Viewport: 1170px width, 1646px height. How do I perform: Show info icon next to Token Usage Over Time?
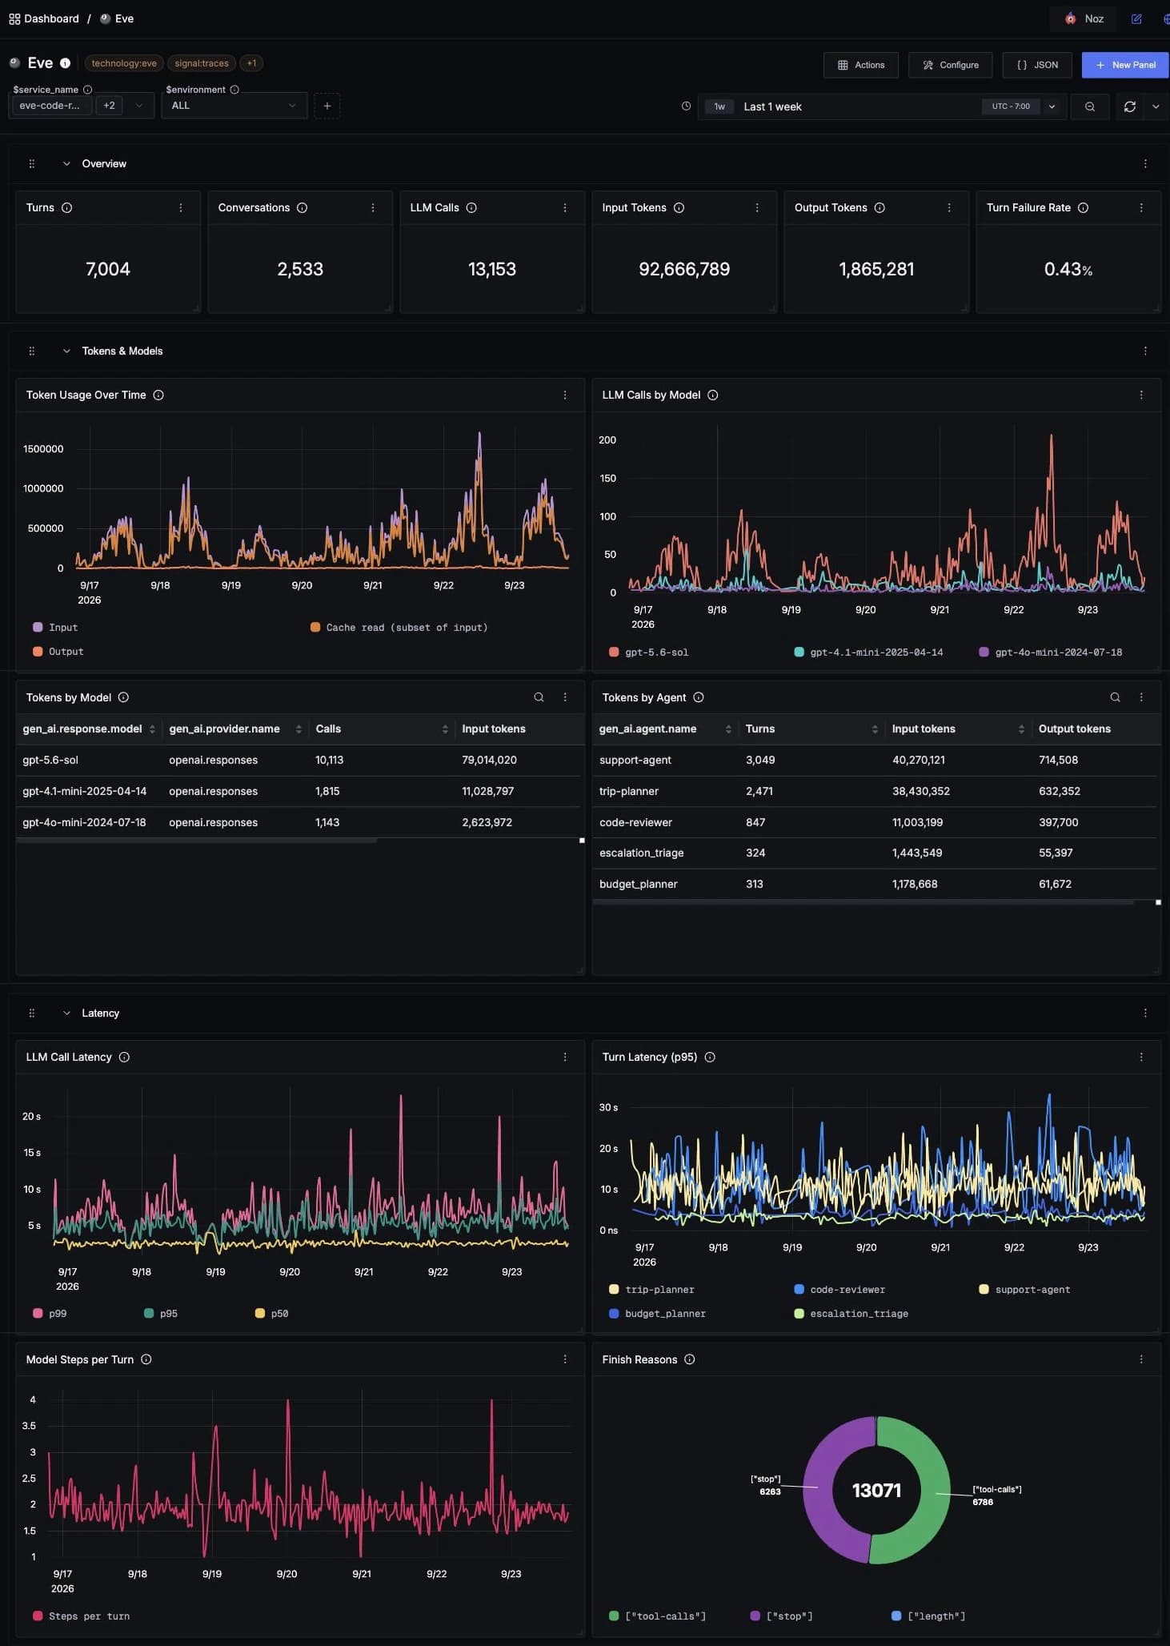click(x=158, y=395)
